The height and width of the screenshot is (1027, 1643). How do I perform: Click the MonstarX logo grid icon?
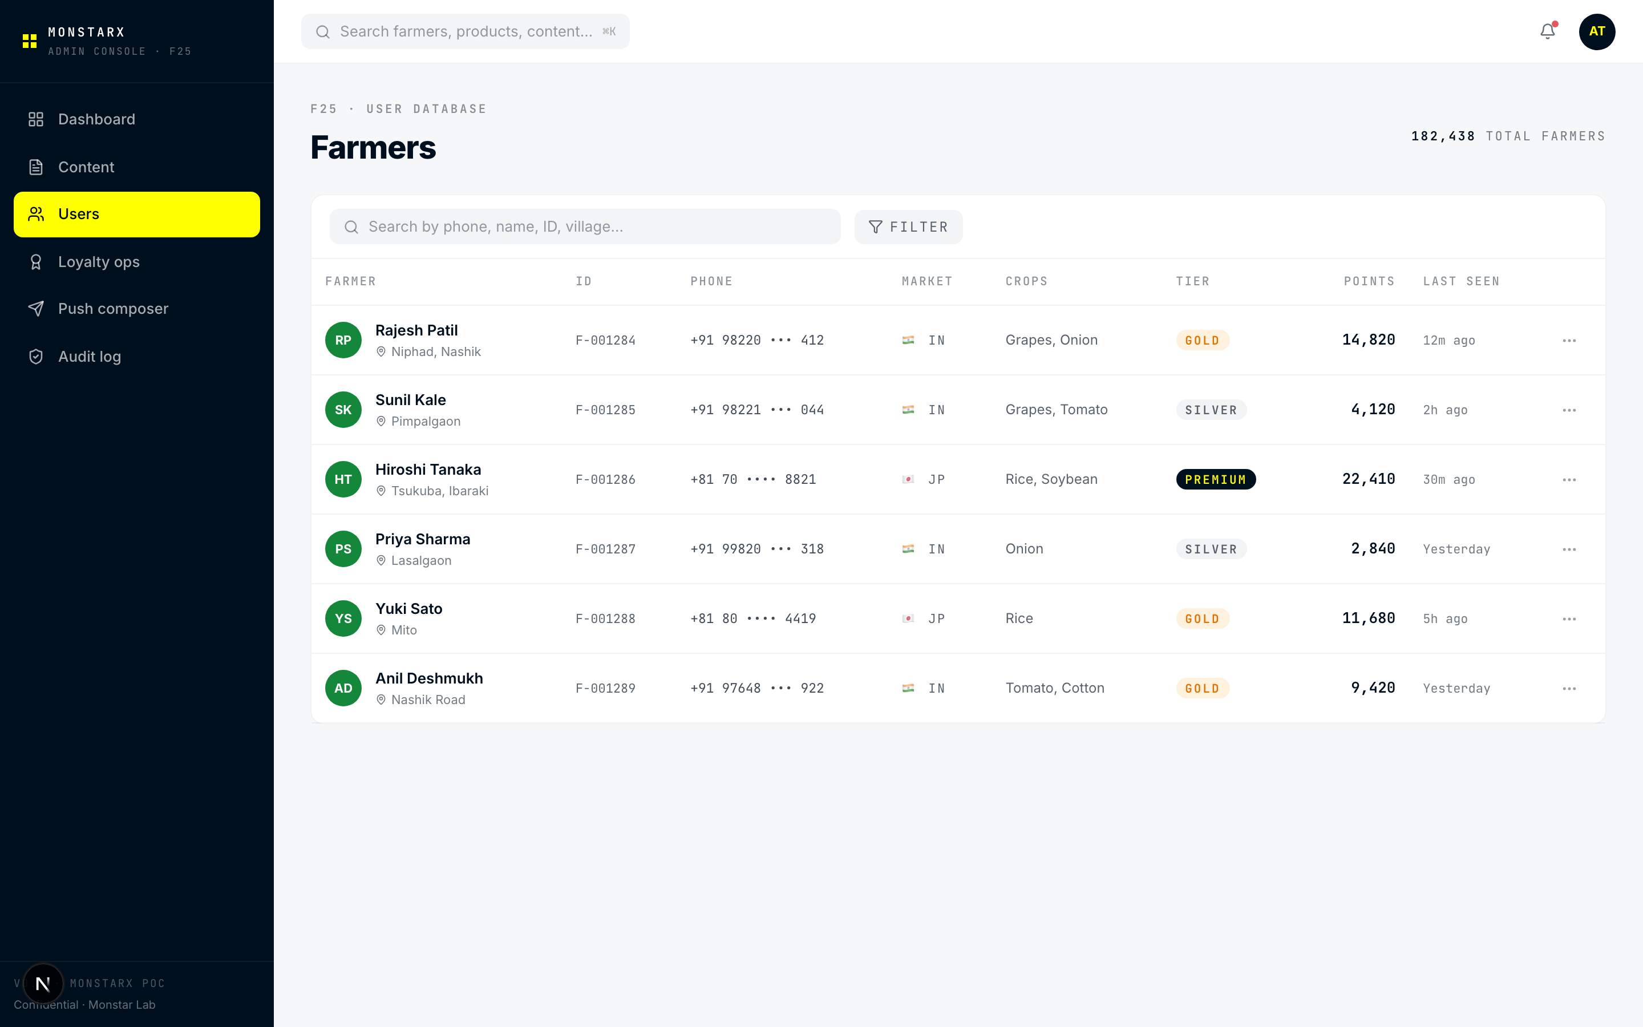[29, 41]
